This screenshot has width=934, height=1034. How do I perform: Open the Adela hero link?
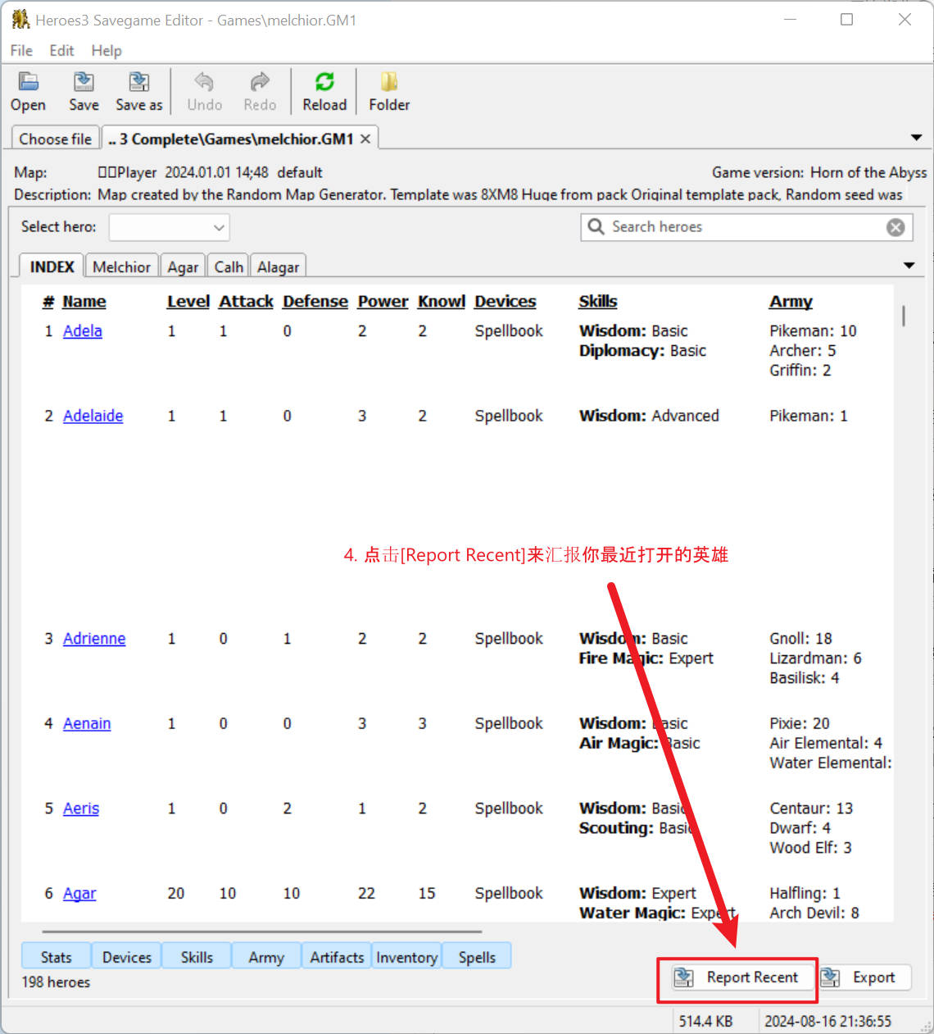point(83,331)
